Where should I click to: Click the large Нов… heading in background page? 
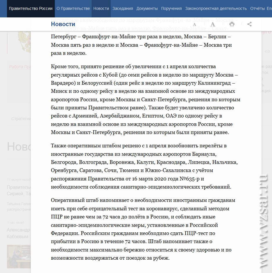pyautogui.click(x=19, y=146)
